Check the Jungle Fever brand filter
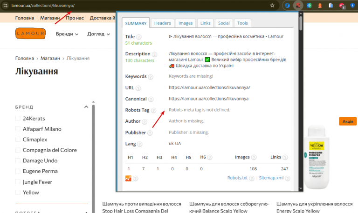 (x=18, y=181)
